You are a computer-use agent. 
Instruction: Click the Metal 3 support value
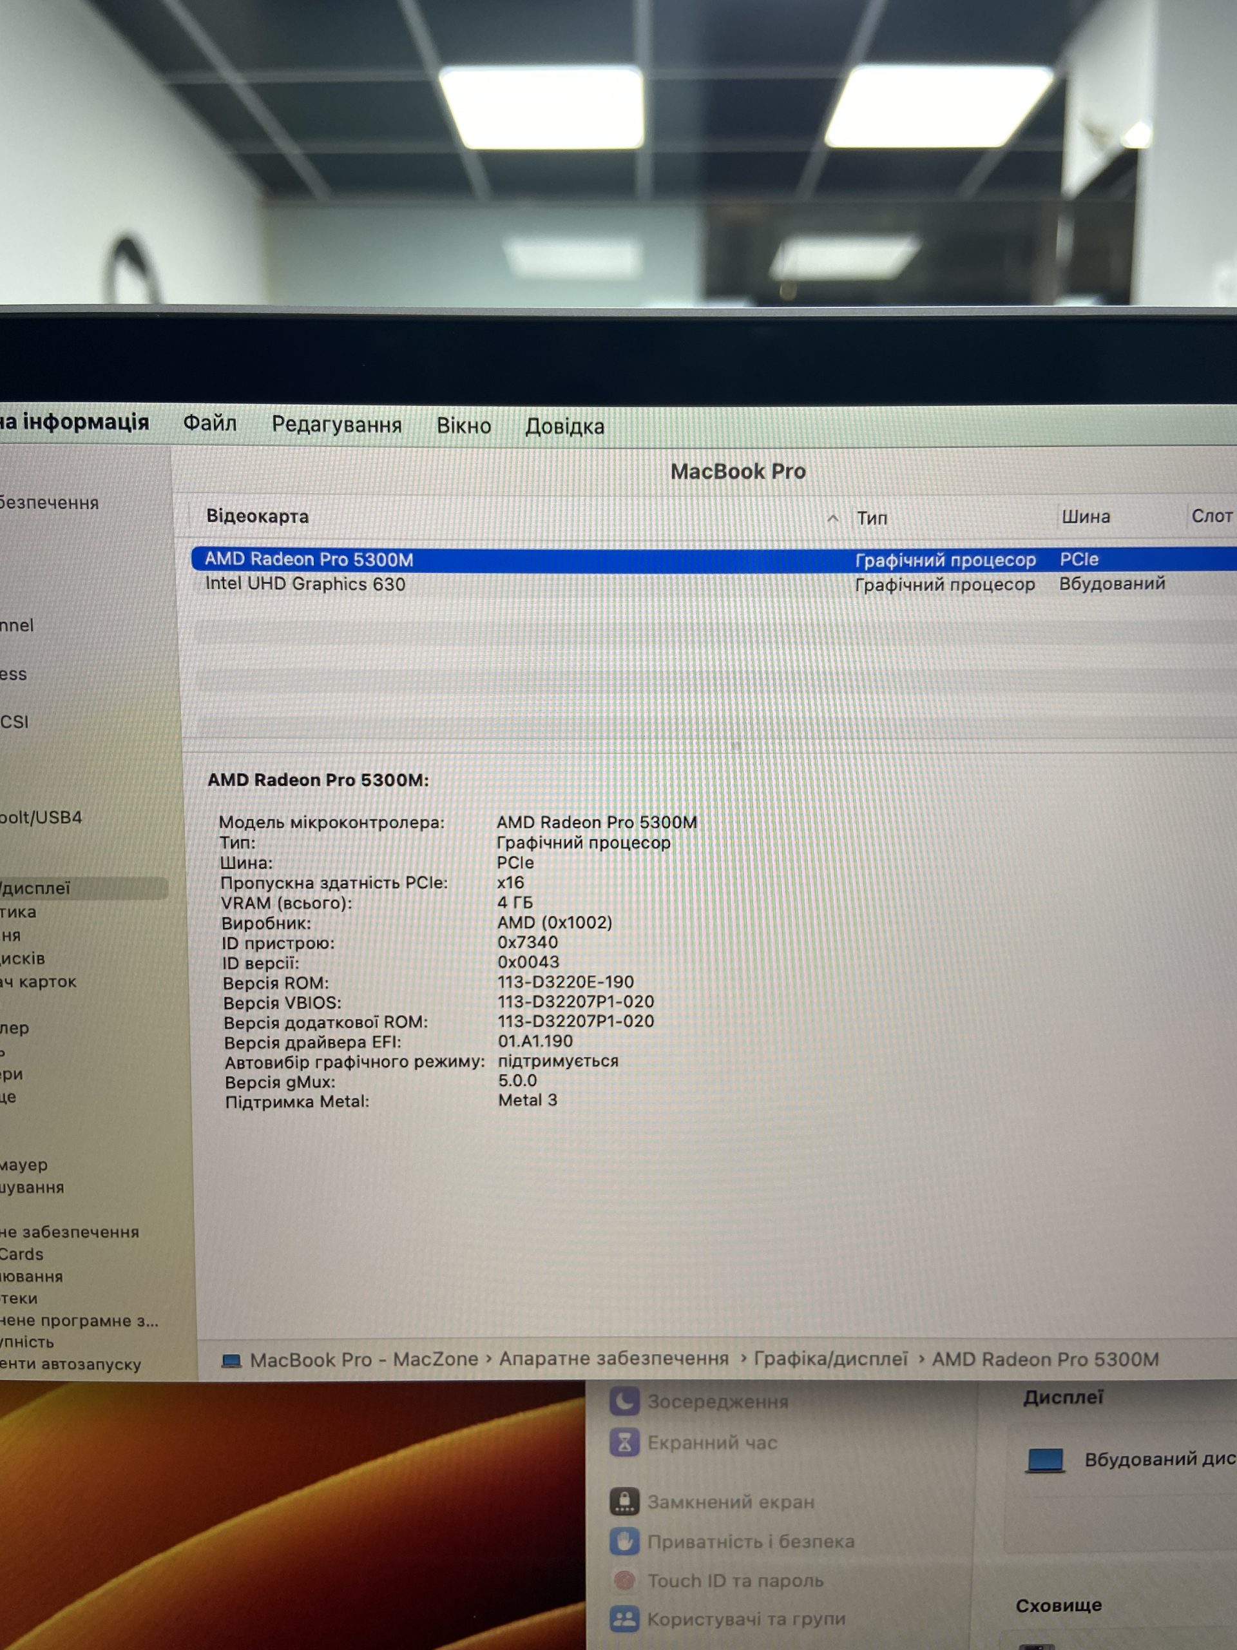pyautogui.click(x=528, y=1100)
